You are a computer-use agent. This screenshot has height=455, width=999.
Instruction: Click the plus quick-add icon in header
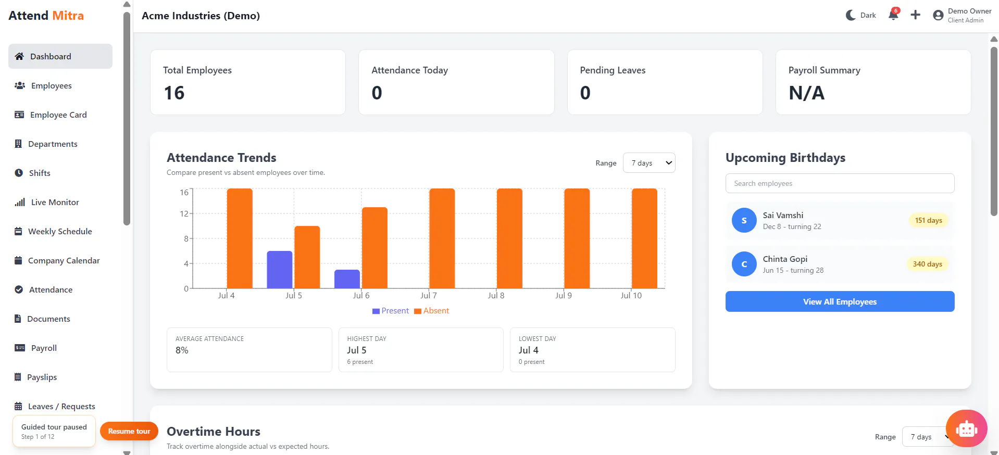[x=915, y=15]
